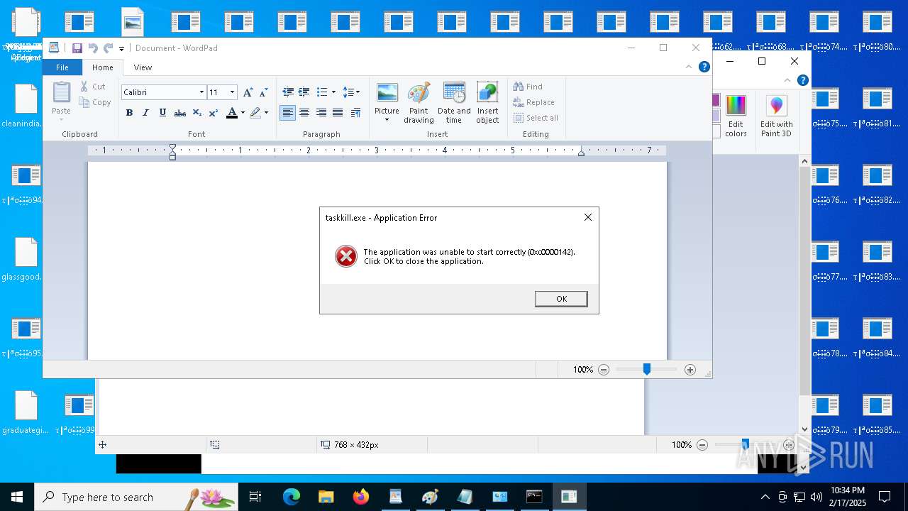Click the Save icon in WordPad title bar
908x511 pixels.
77,48
